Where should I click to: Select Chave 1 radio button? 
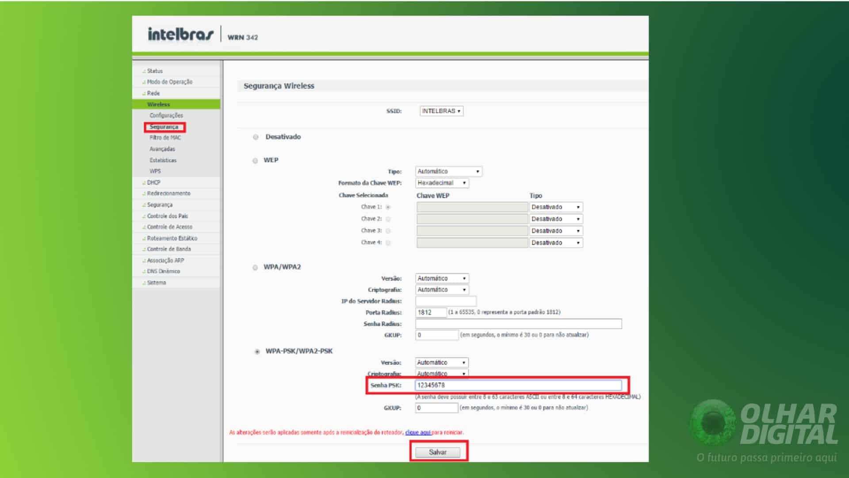(388, 207)
